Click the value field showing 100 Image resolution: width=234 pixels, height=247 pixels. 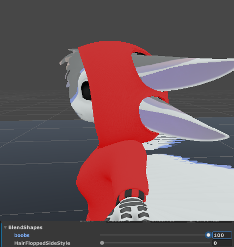(222, 235)
